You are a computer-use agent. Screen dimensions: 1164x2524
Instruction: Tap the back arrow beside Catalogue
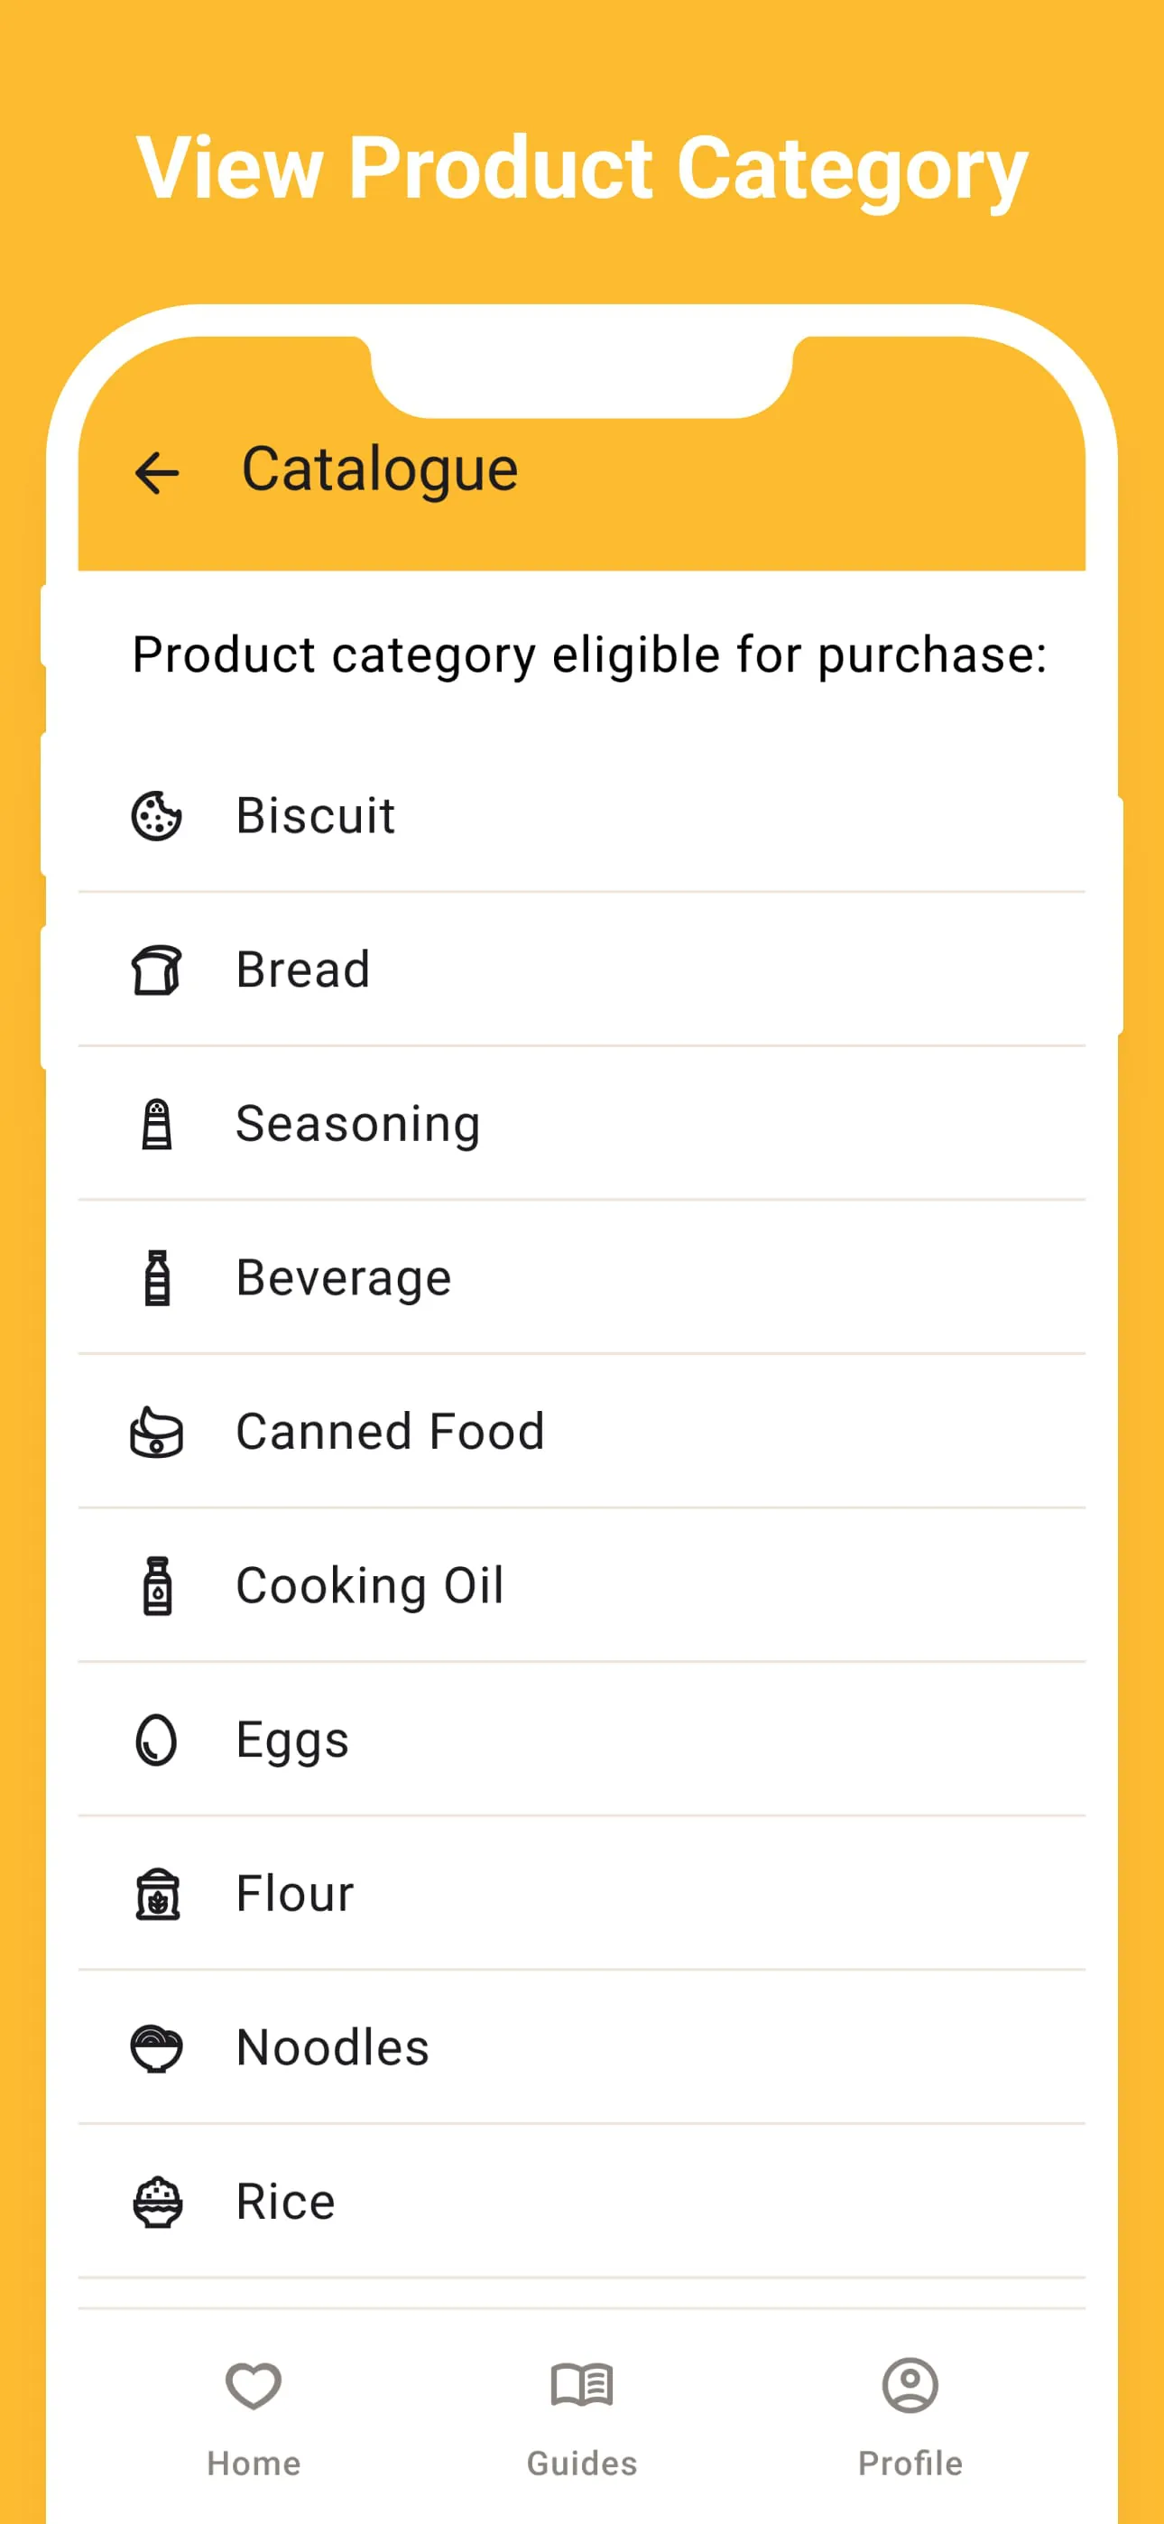157,473
